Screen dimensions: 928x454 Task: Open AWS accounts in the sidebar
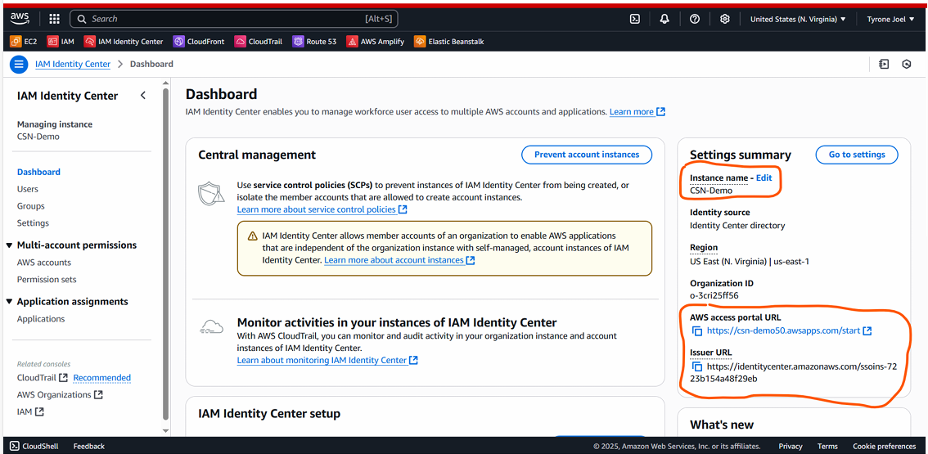pyautogui.click(x=44, y=263)
